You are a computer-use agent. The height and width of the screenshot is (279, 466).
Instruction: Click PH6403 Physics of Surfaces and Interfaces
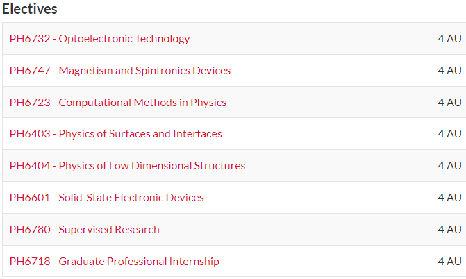(116, 134)
